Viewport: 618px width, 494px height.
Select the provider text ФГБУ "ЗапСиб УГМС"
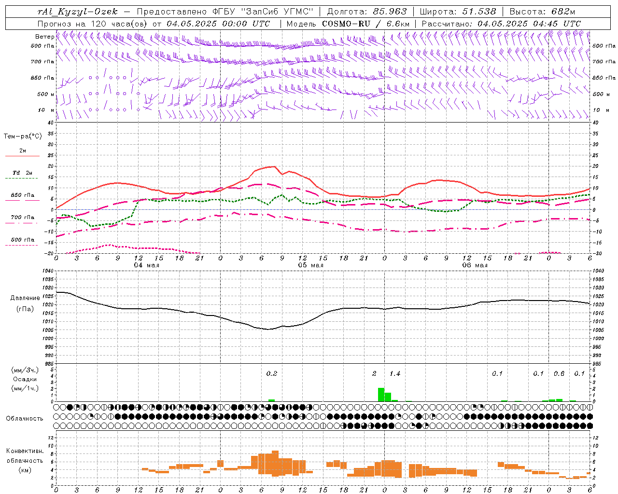262,12
